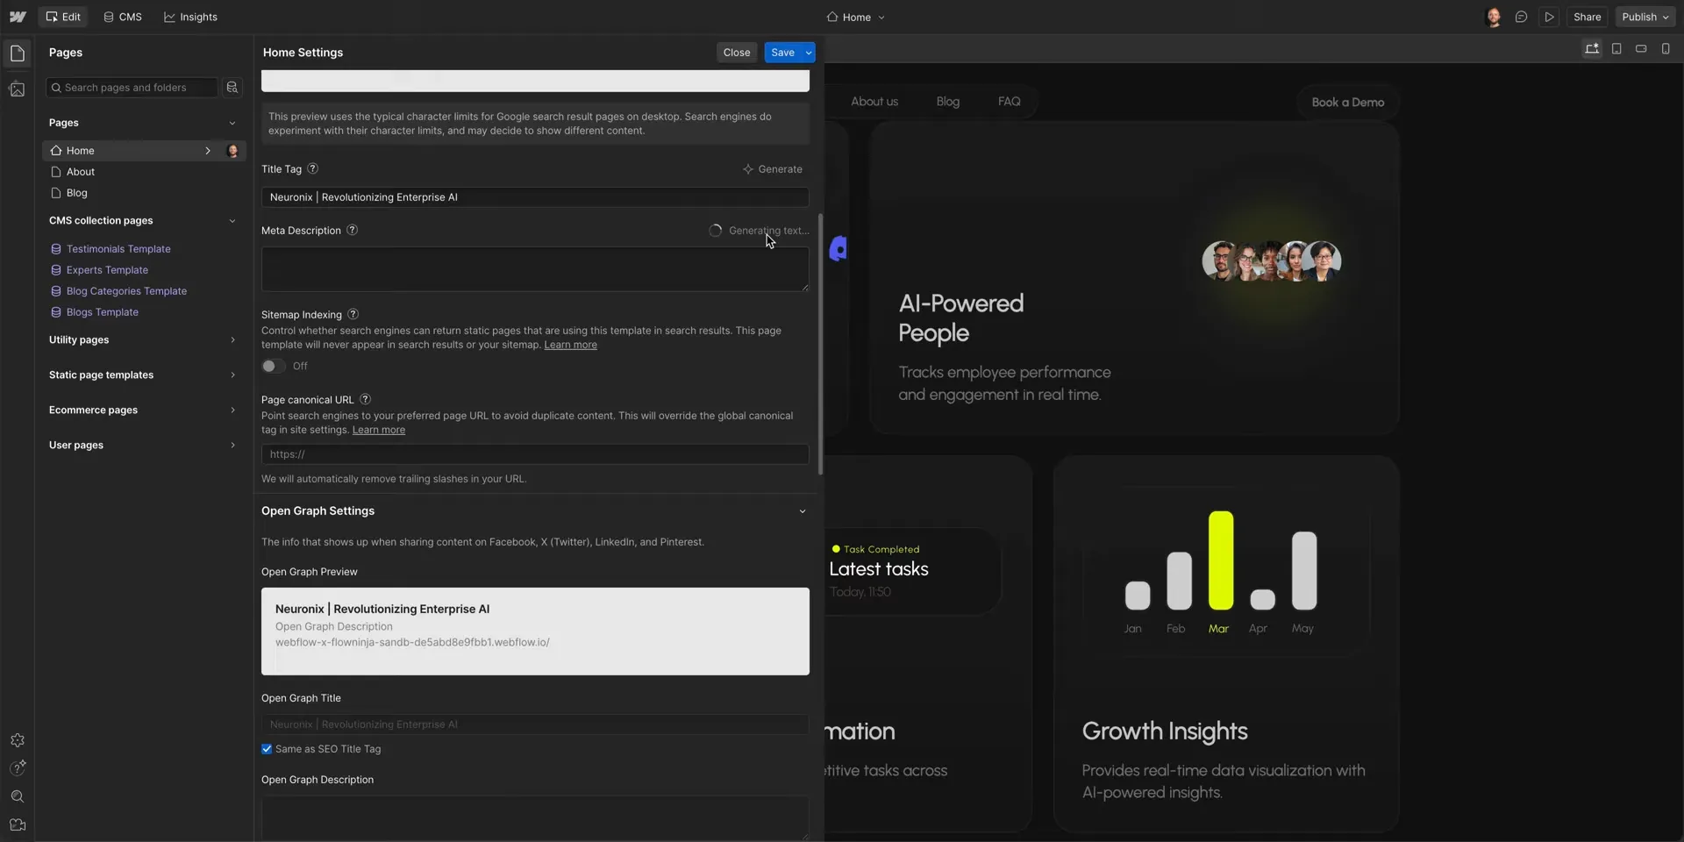Switch to Edit mode tab
This screenshot has height=842, width=1684.
pyautogui.click(x=62, y=17)
